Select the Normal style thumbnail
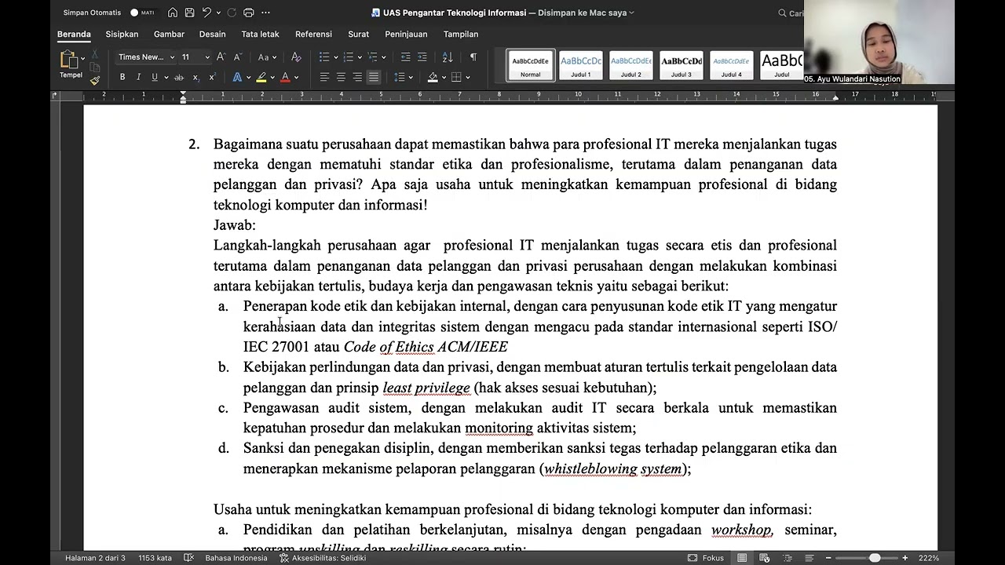 tap(531, 65)
